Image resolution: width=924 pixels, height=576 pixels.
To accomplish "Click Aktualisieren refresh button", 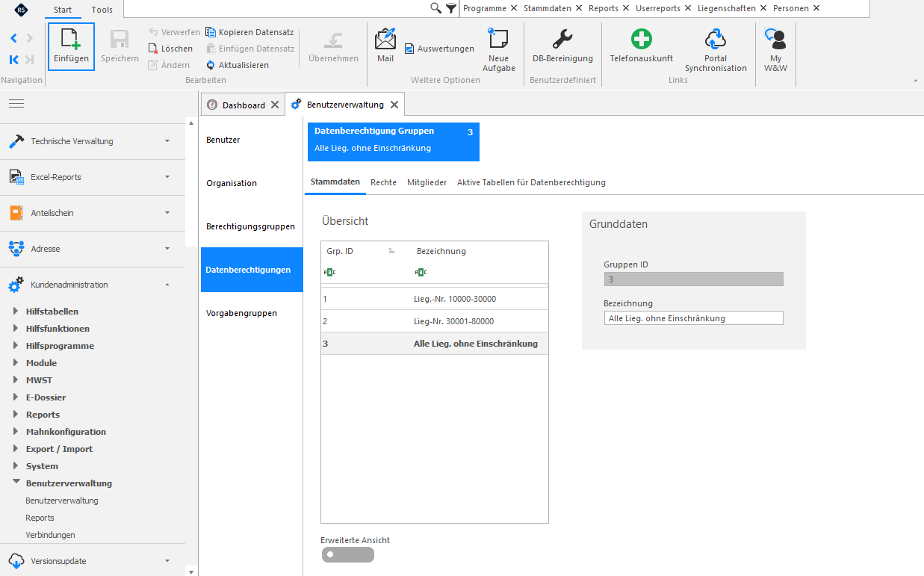I will pos(238,65).
